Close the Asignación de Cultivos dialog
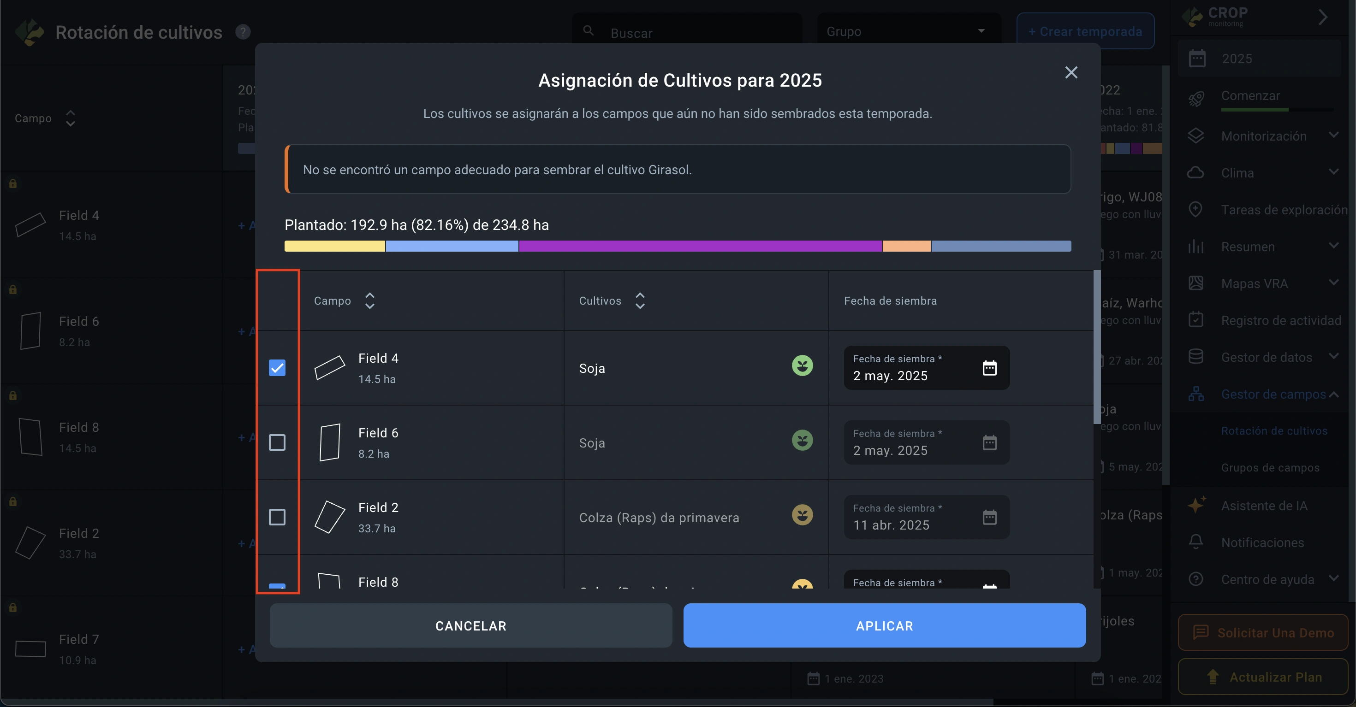The width and height of the screenshot is (1356, 707). [1071, 73]
